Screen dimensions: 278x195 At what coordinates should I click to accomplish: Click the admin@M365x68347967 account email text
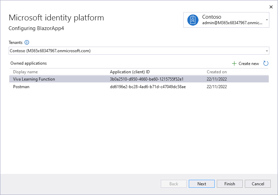[x=232, y=23]
